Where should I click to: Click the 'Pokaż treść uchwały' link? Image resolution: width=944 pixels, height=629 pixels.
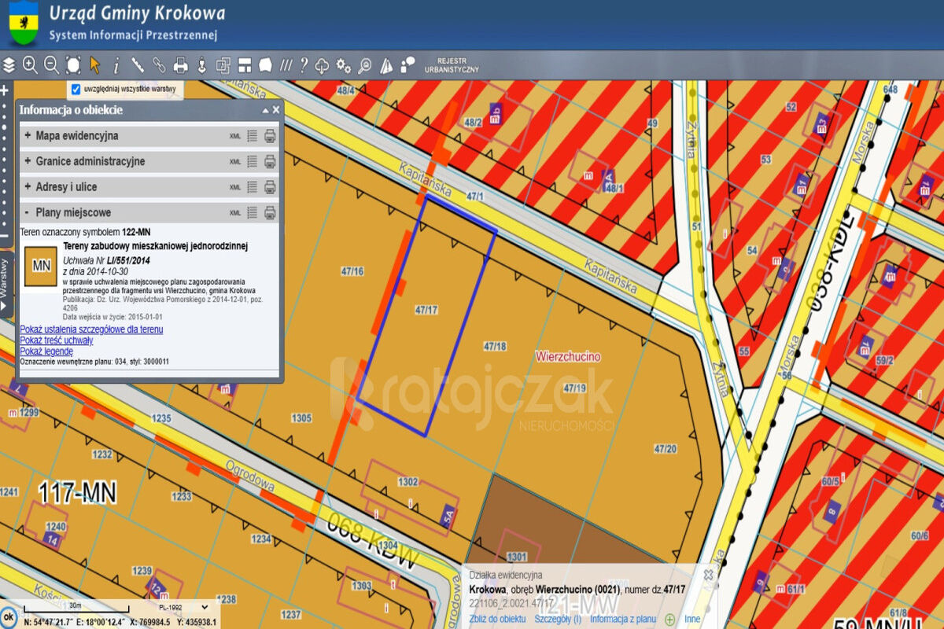57,340
